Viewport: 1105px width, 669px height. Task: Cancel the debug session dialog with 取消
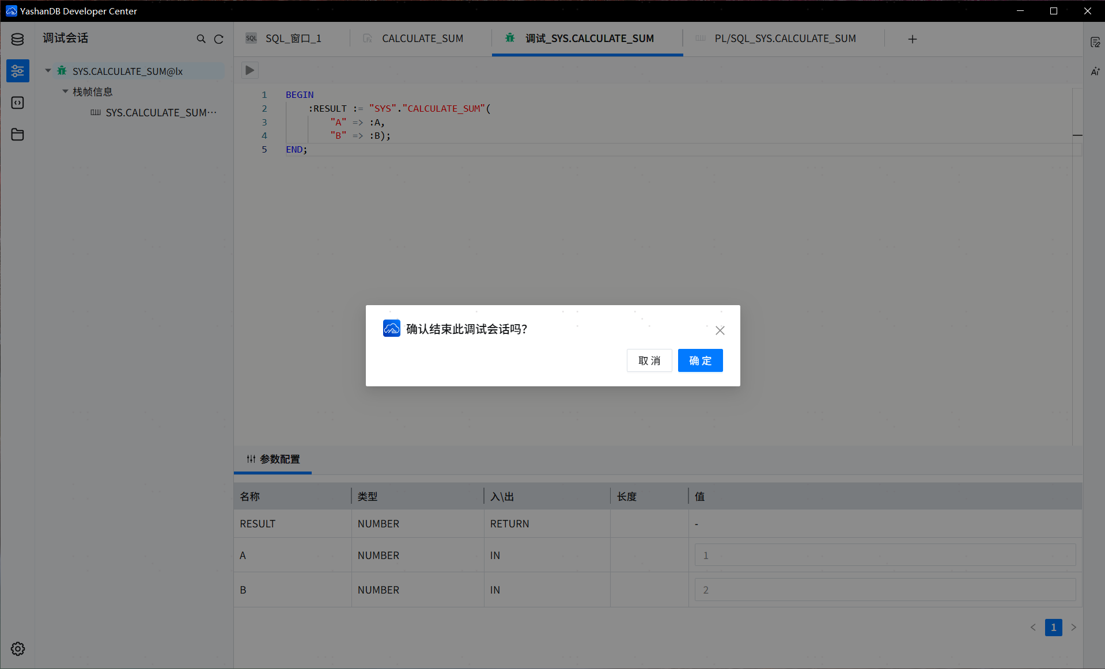point(649,360)
